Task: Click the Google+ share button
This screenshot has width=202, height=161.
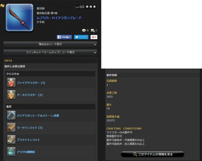Action: point(94,37)
